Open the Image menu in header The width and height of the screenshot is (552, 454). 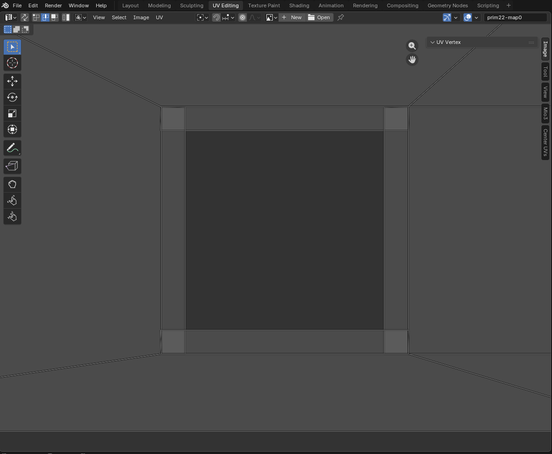(x=141, y=17)
